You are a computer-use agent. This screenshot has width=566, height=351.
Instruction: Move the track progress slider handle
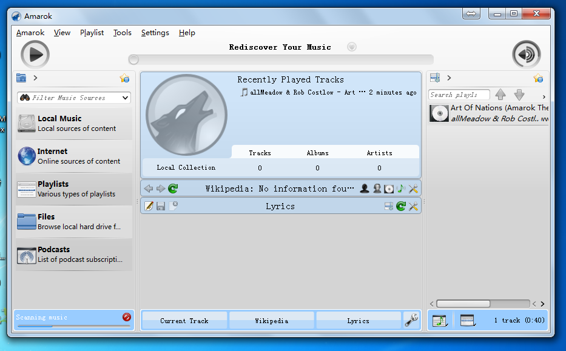[x=133, y=59]
